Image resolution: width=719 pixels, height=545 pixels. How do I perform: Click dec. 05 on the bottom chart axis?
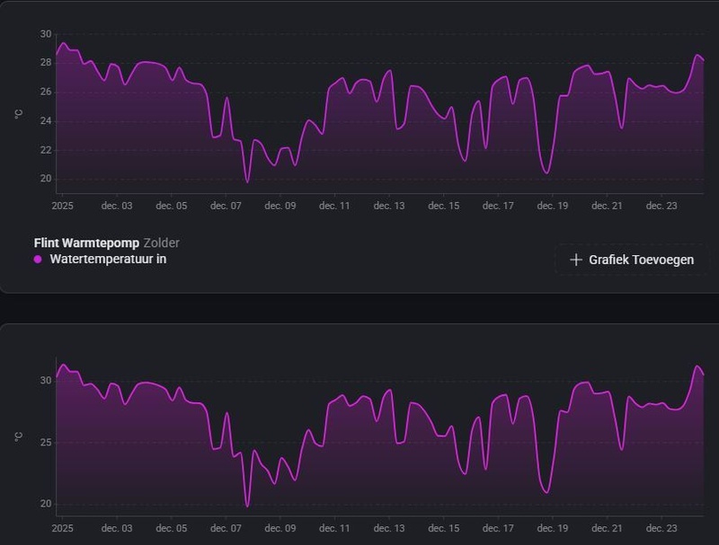[x=172, y=530]
